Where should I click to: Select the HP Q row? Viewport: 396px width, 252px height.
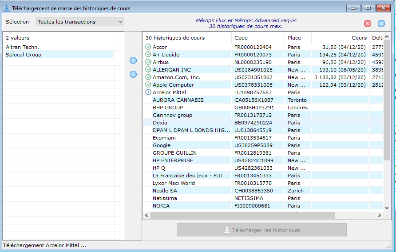(x=263, y=168)
